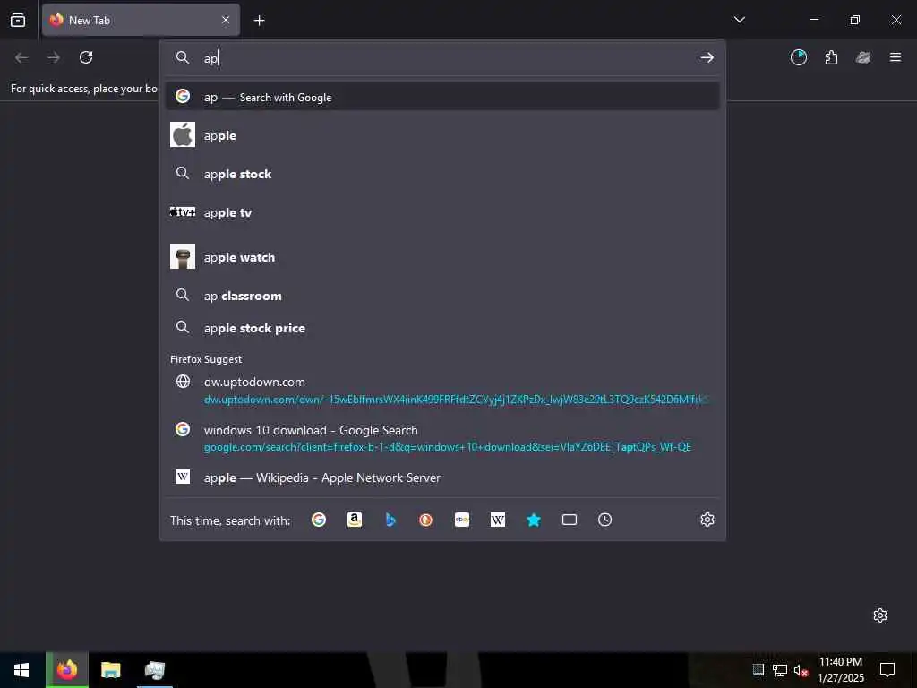
Task: Choose the 'ap classroom' suggestion
Action: [442, 296]
